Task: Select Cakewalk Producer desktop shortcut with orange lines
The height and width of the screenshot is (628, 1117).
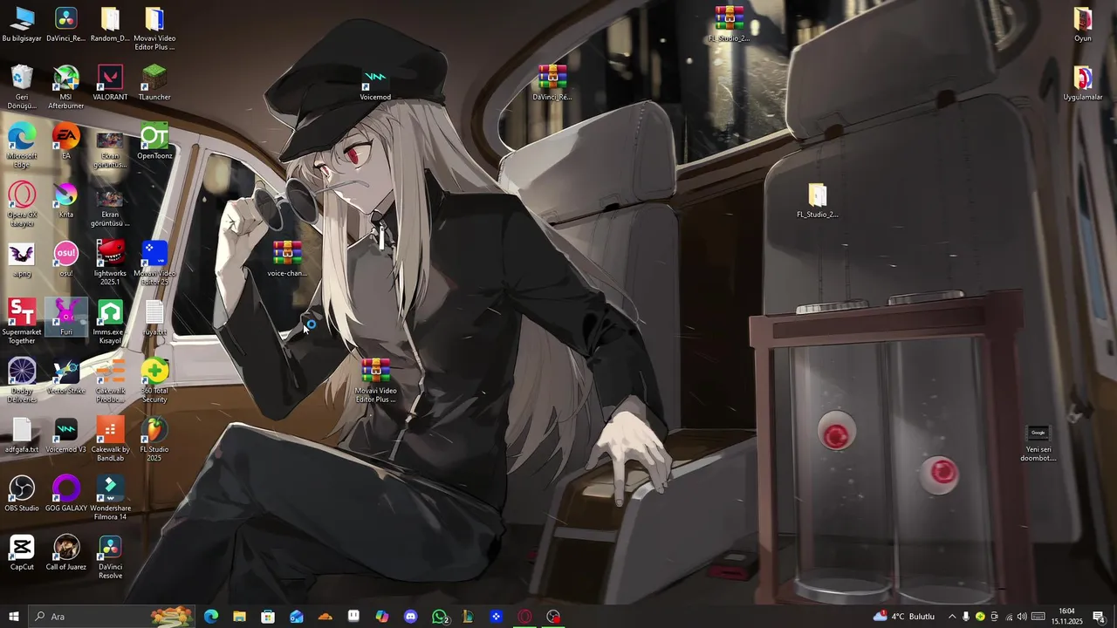Action: coord(110,380)
